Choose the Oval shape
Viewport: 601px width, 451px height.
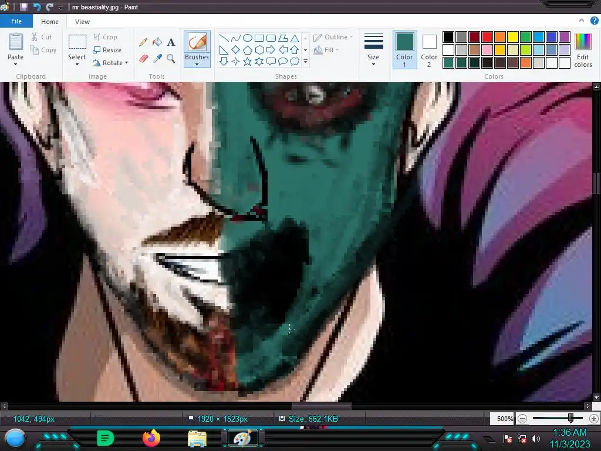(x=248, y=38)
